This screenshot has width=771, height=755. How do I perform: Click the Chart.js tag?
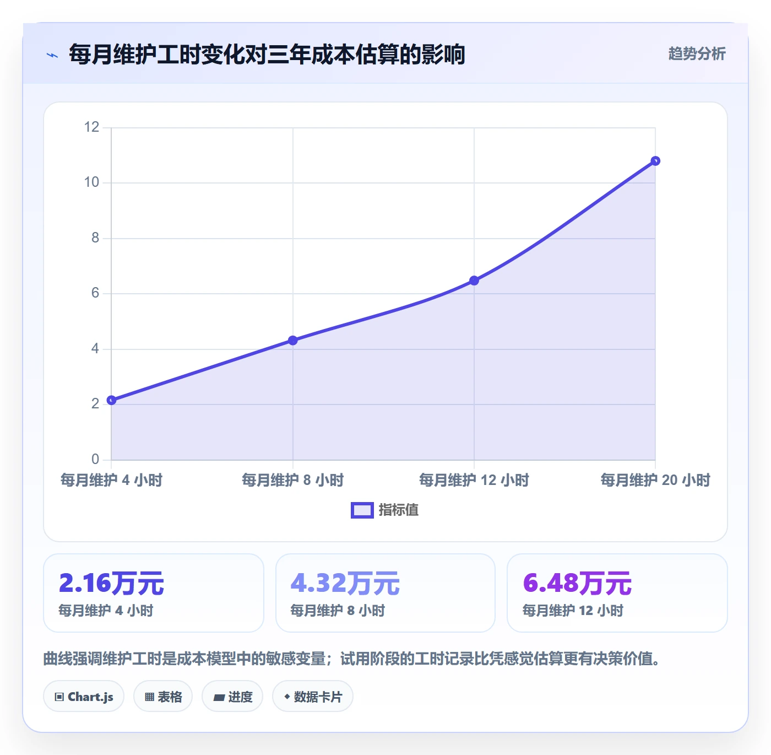click(84, 697)
